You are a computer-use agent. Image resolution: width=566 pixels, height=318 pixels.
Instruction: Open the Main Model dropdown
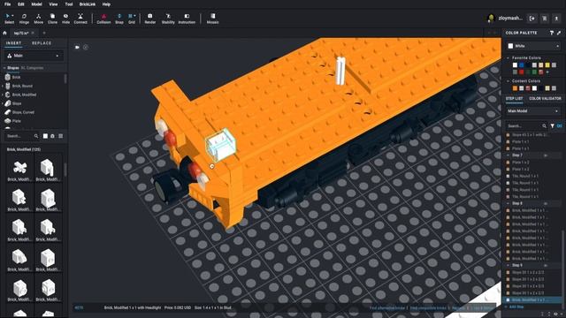533,111
